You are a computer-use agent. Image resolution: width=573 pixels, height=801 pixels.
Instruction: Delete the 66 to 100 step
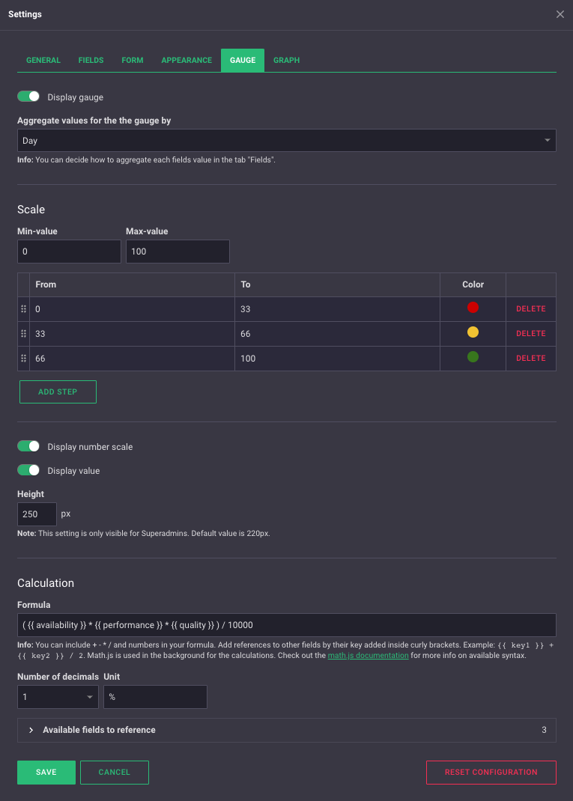530,358
